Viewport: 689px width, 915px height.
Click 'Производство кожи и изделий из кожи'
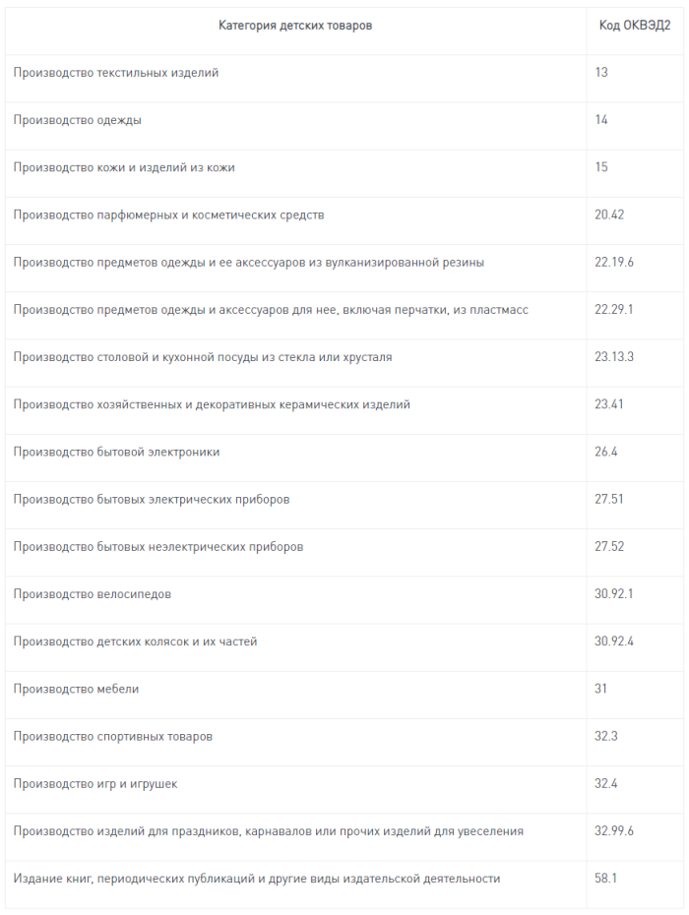click(124, 167)
